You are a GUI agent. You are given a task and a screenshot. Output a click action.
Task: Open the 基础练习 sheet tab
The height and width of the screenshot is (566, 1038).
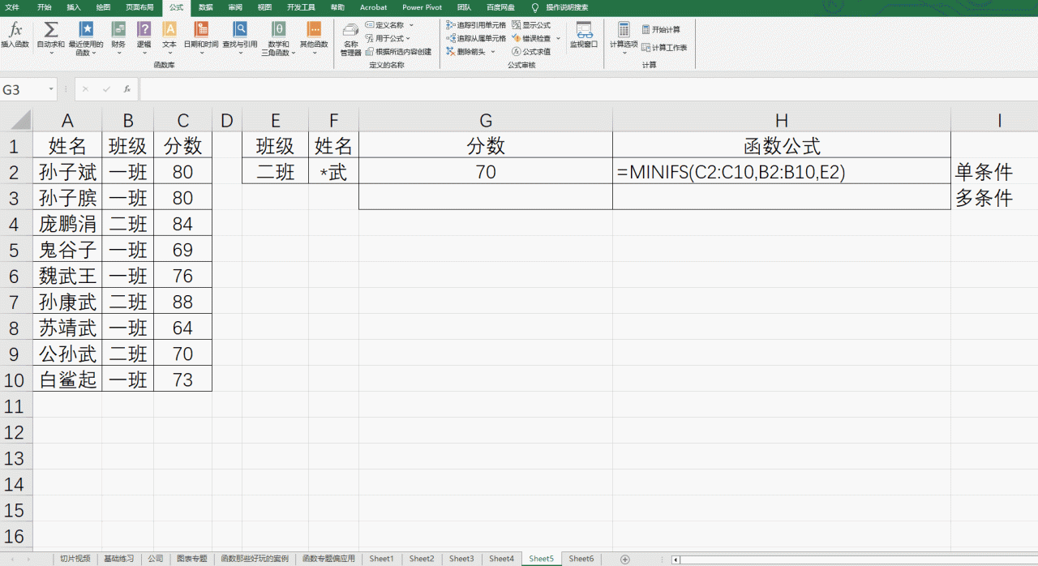pyautogui.click(x=119, y=559)
